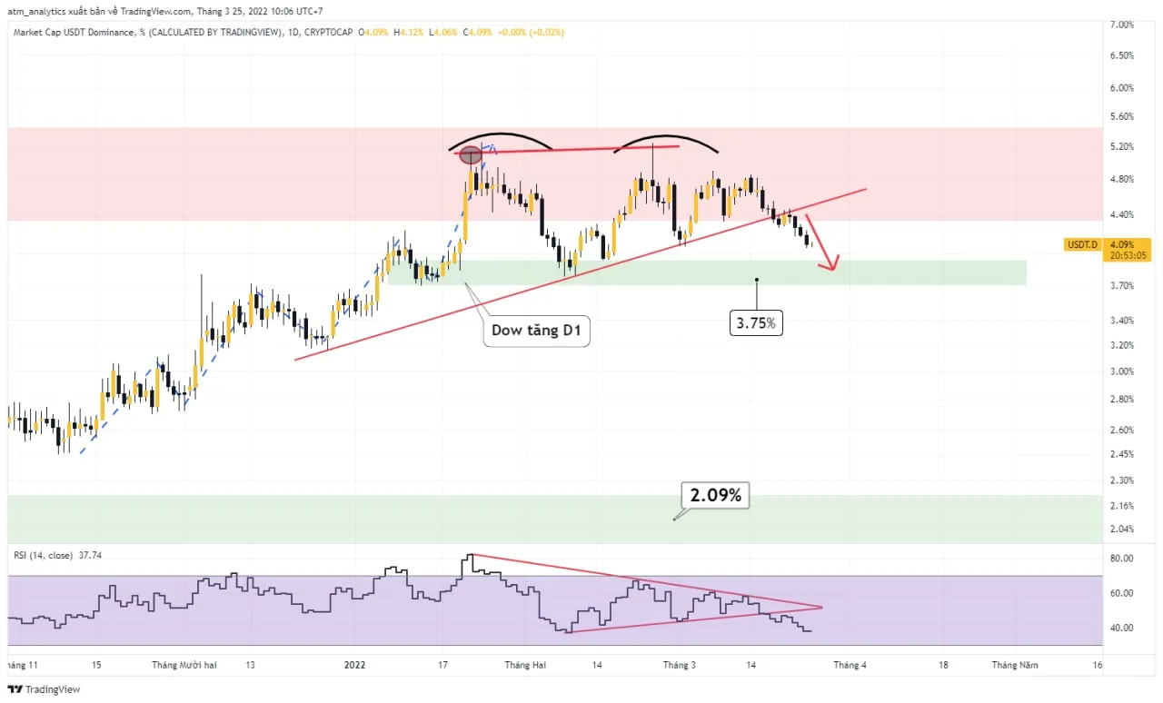Screen dimensions: 1163x703
Task: Click the 60.00 RSI axis label
Action: tap(1121, 593)
